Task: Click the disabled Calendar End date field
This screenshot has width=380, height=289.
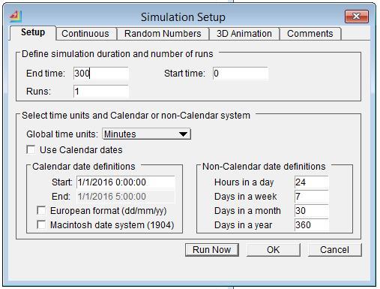Action: pos(126,197)
